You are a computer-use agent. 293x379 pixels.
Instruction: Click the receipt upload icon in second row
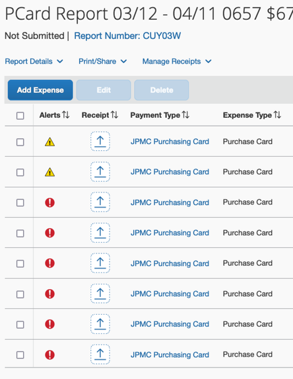(100, 172)
